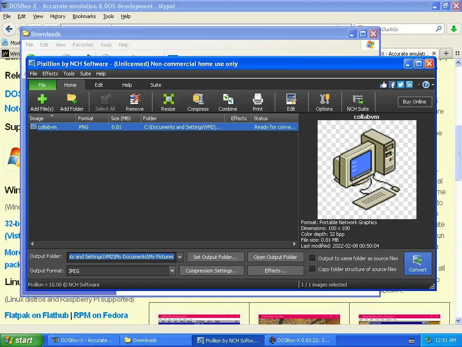Open the Compress tool

click(x=198, y=103)
